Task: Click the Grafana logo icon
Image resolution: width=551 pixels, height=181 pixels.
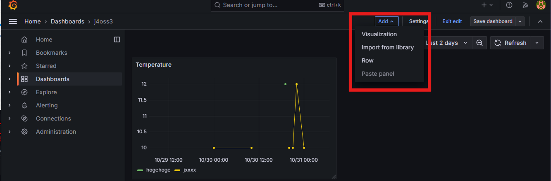Action: [13, 5]
